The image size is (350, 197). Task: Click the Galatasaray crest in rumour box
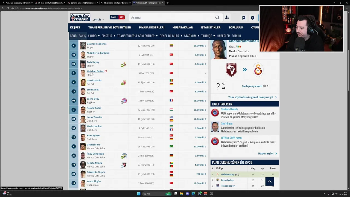pos(258,69)
